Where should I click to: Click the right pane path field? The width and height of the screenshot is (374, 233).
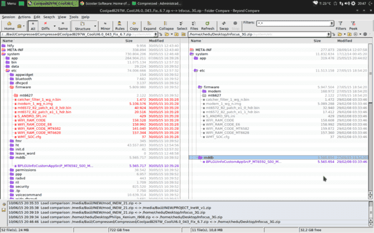257,34
